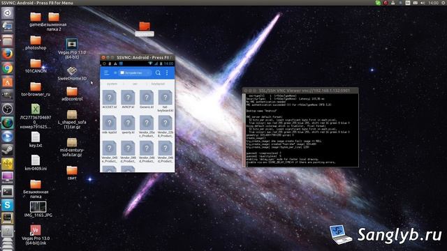Open the green tray indicator in top panel

coord(378,3)
